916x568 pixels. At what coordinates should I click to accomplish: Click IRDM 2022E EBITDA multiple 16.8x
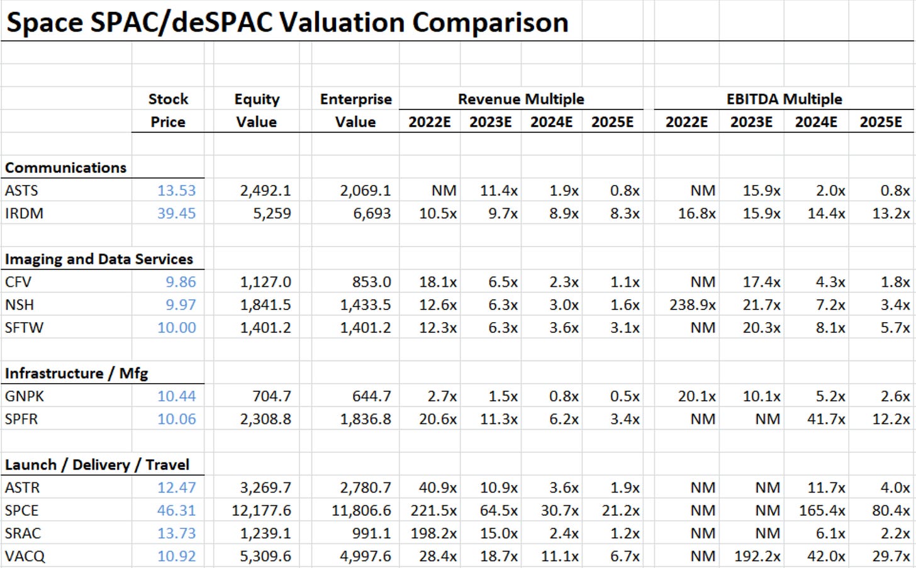(x=696, y=213)
